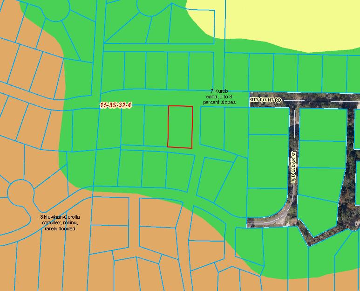The image size is (360, 291).
Task: Click the "7 Kureb sand" soil label
Action: pos(219,97)
